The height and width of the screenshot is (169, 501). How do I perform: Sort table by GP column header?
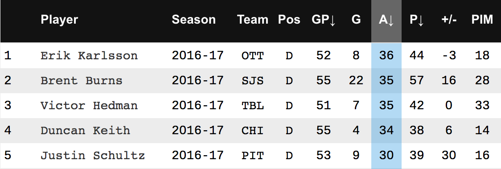pyautogui.click(x=323, y=20)
